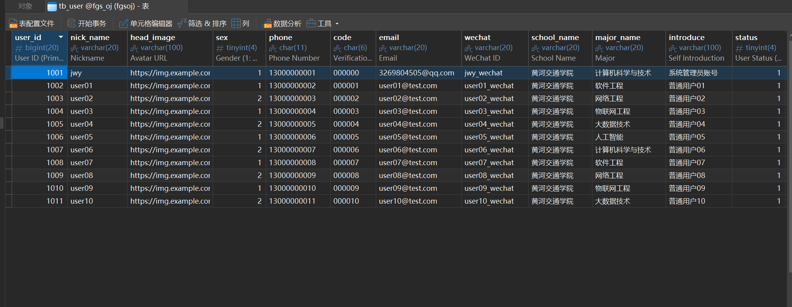
Task: Open the 单元格编辑器 cell editor icon
Action: (x=124, y=24)
